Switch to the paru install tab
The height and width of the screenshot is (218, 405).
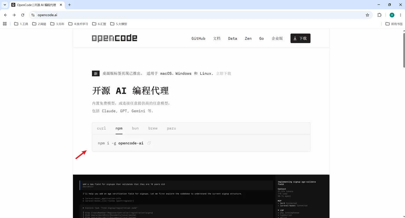(x=172, y=128)
